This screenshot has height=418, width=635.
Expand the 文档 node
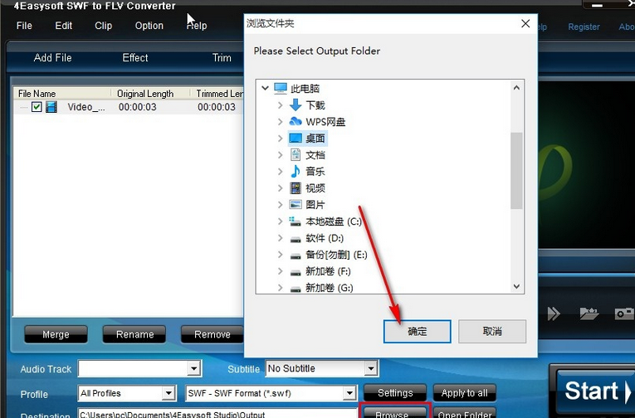[281, 154]
